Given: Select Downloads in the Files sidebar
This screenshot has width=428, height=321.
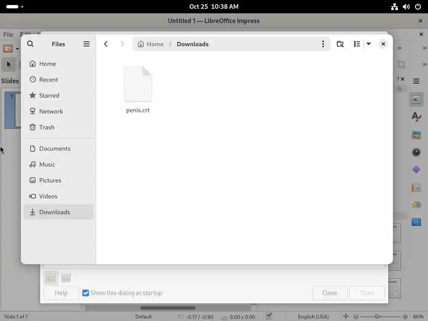Looking at the screenshot, I should tap(59, 212).
